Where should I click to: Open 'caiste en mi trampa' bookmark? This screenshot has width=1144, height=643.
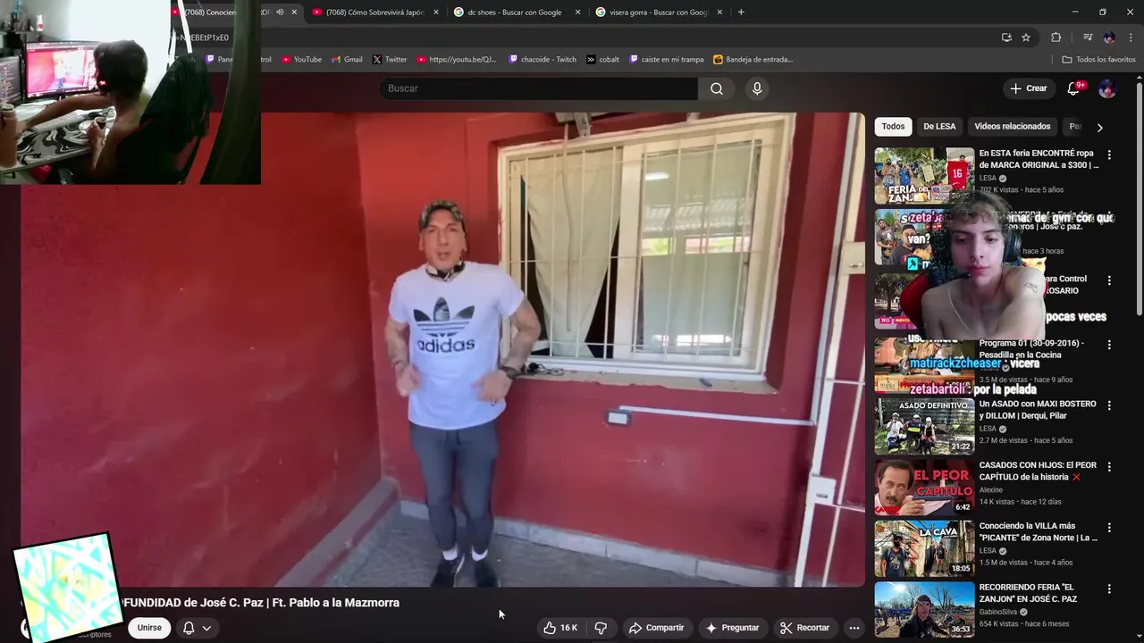(667, 59)
